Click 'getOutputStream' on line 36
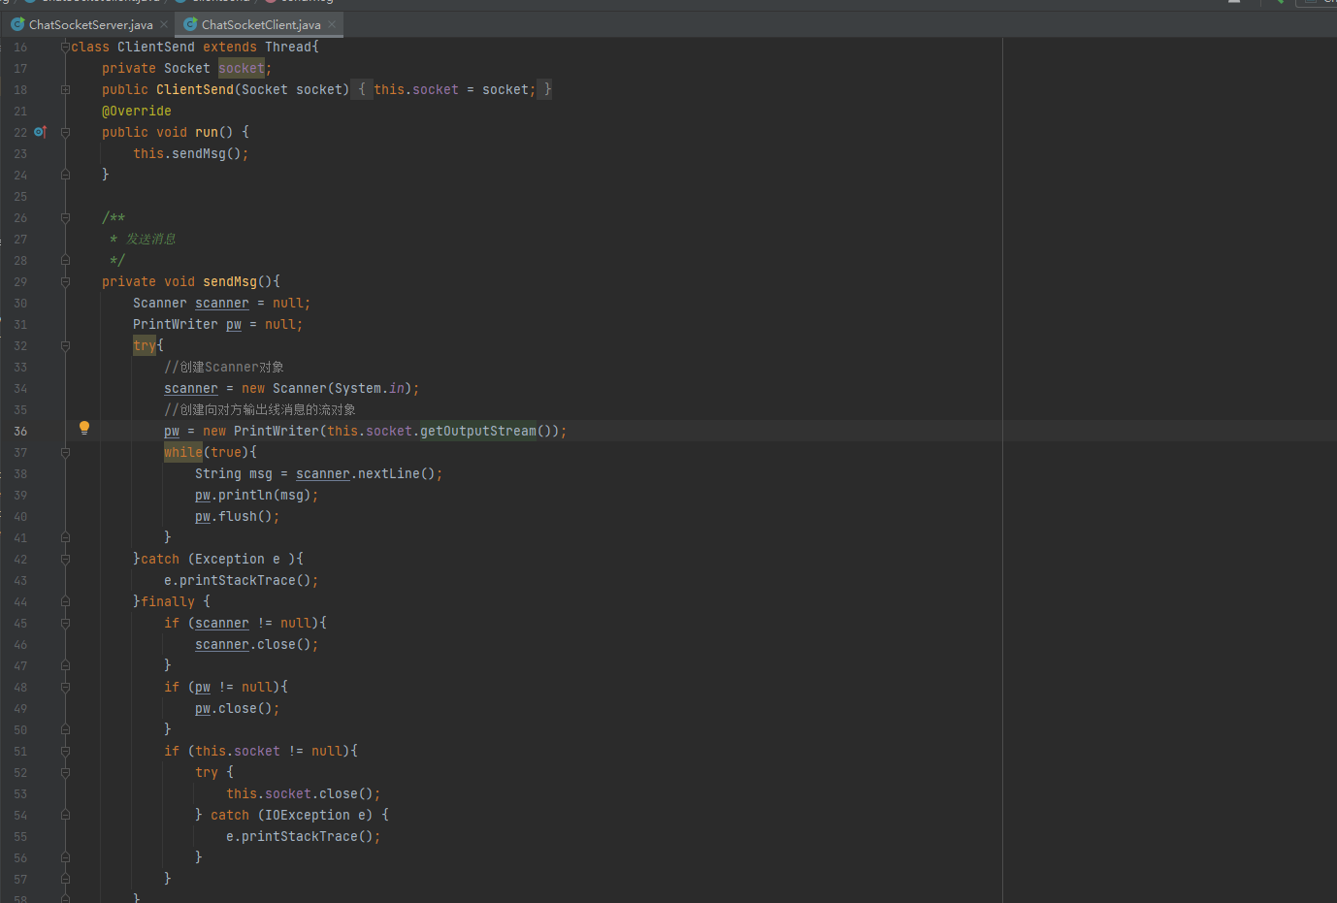 (478, 431)
